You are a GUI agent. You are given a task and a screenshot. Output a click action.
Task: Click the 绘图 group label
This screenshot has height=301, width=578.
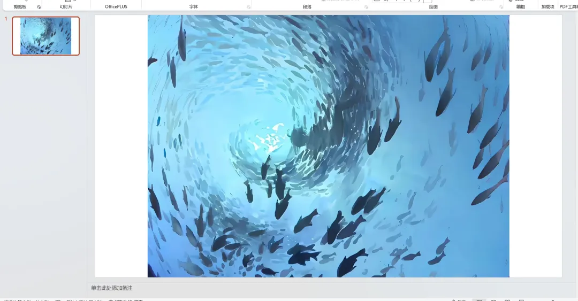[x=433, y=6]
